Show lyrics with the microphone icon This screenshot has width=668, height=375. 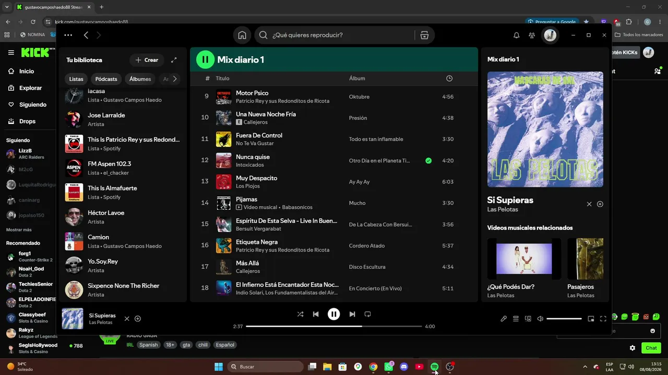point(504,319)
